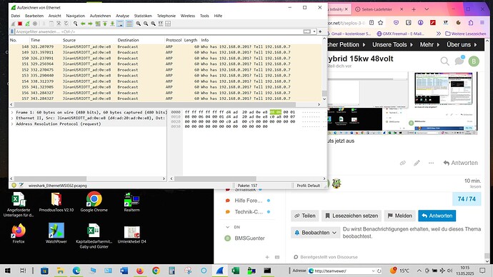493x277 pixels.
Task: Bookmark page with Firefox star icon
Action: click(380, 23)
